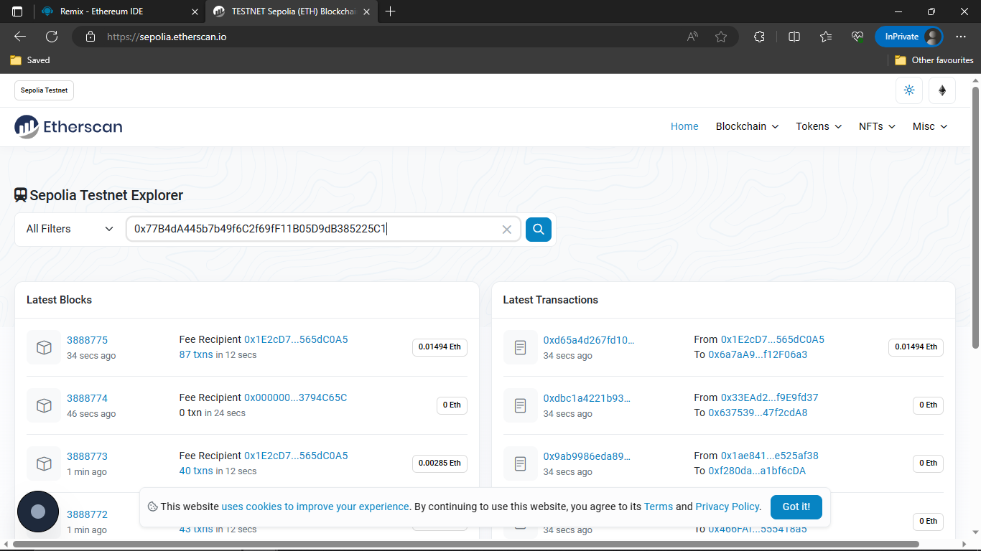981x551 pixels.
Task: Open the All Filters dropdown
Action: click(70, 229)
